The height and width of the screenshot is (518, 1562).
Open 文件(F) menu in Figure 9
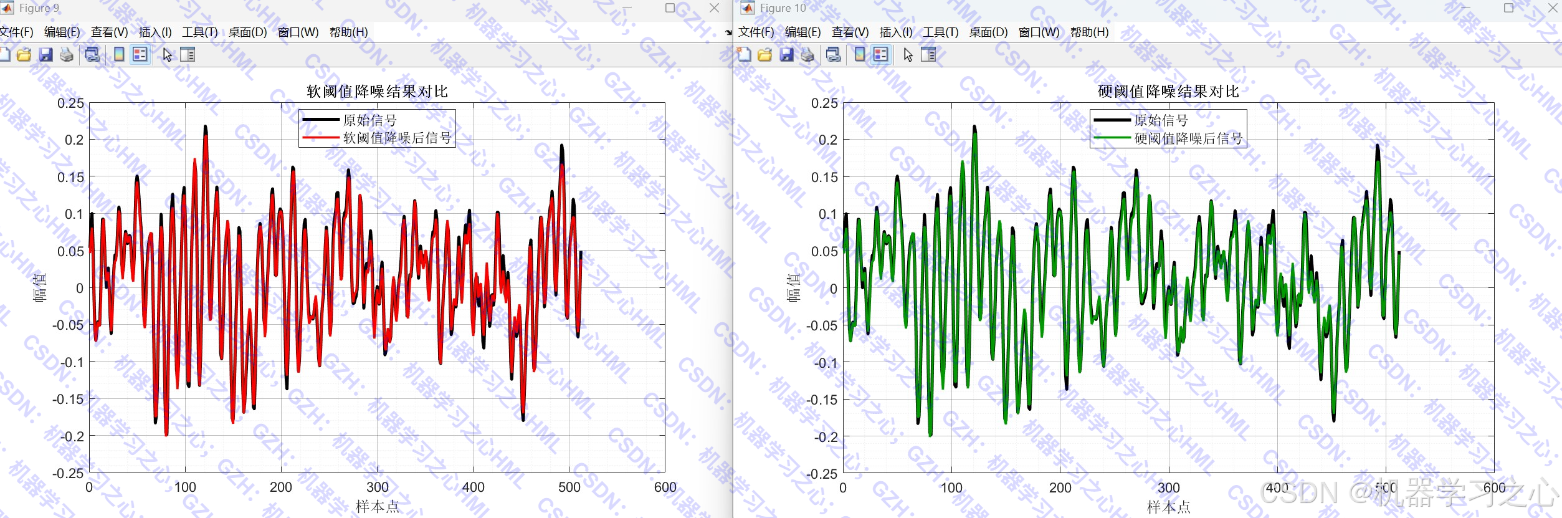click(17, 32)
